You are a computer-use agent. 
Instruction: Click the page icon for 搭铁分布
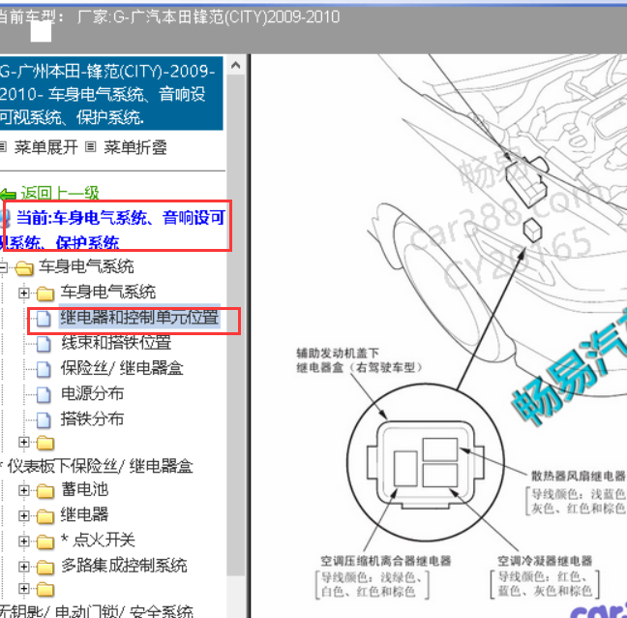(44, 420)
